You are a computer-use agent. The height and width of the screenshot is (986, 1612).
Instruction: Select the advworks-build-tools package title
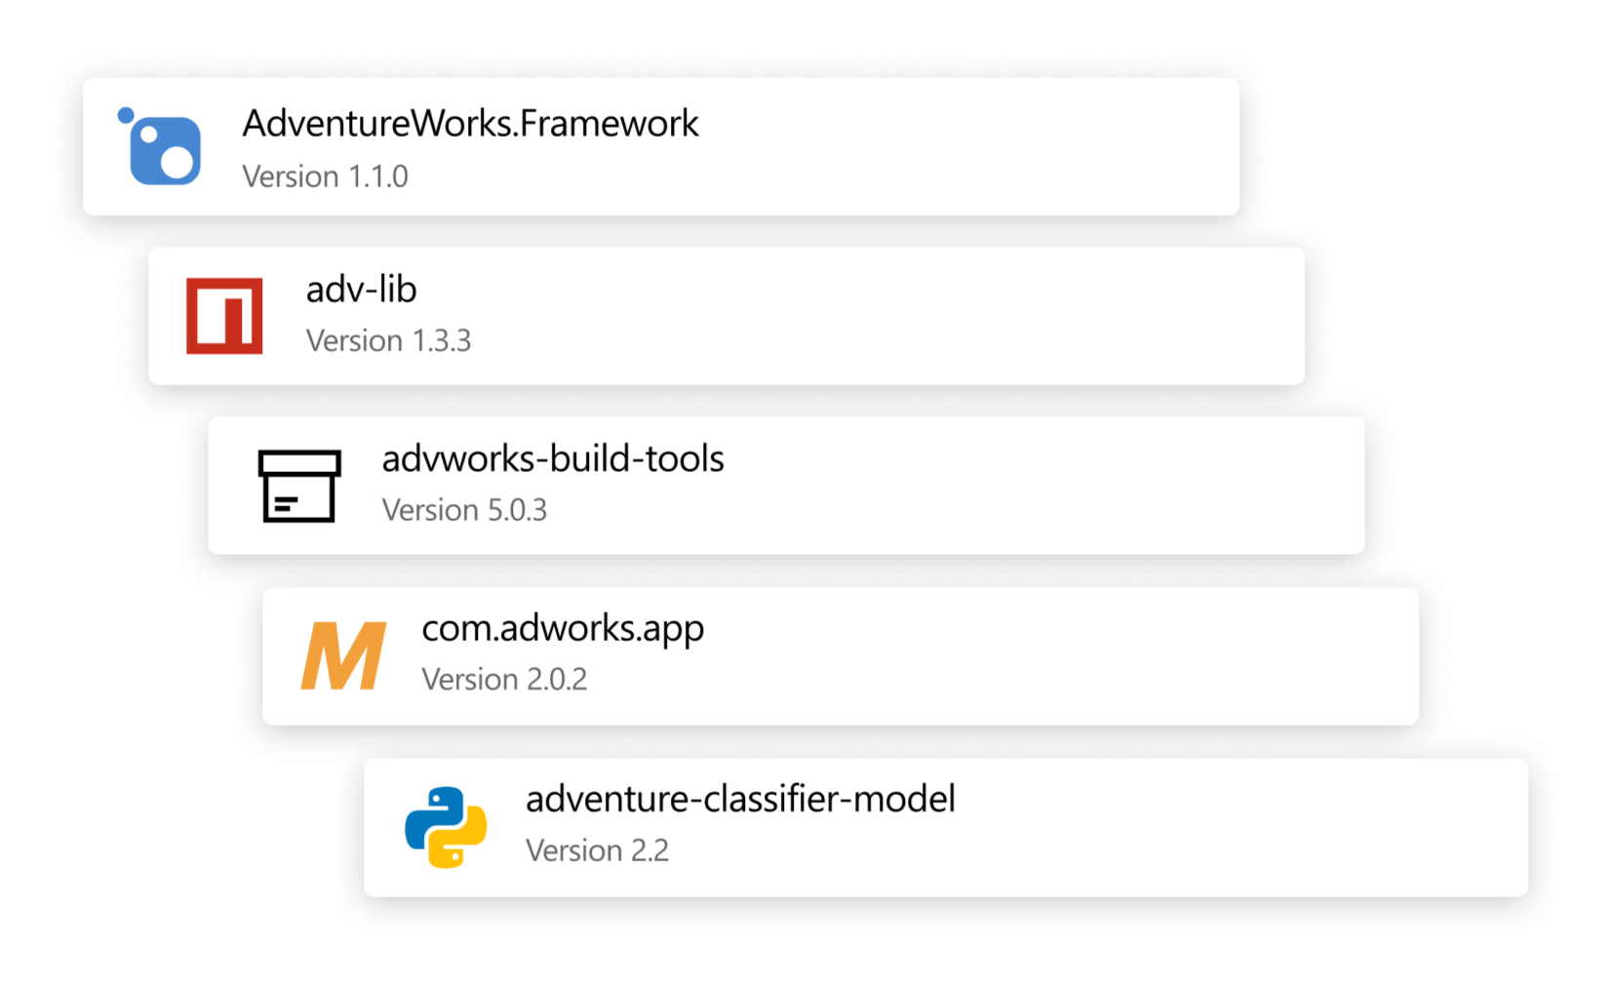[552, 459]
